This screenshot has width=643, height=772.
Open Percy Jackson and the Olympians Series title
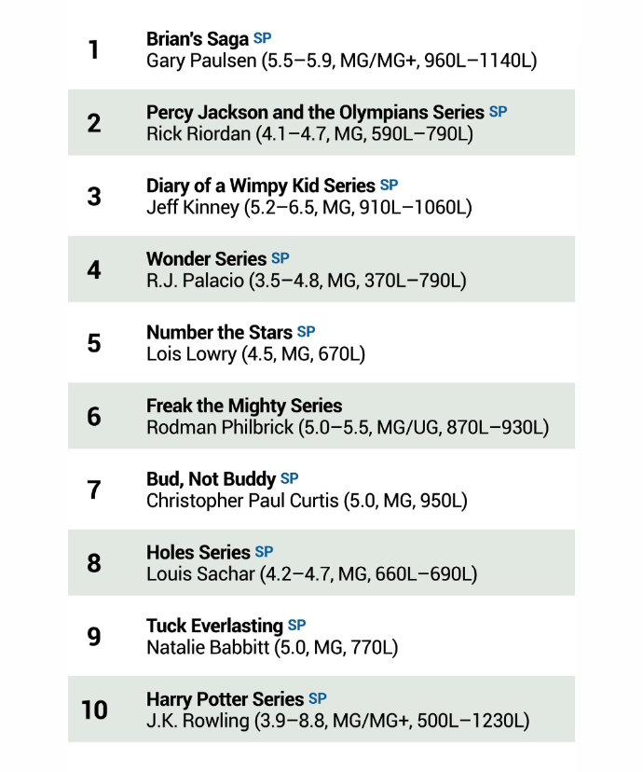(x=315, y=112)
